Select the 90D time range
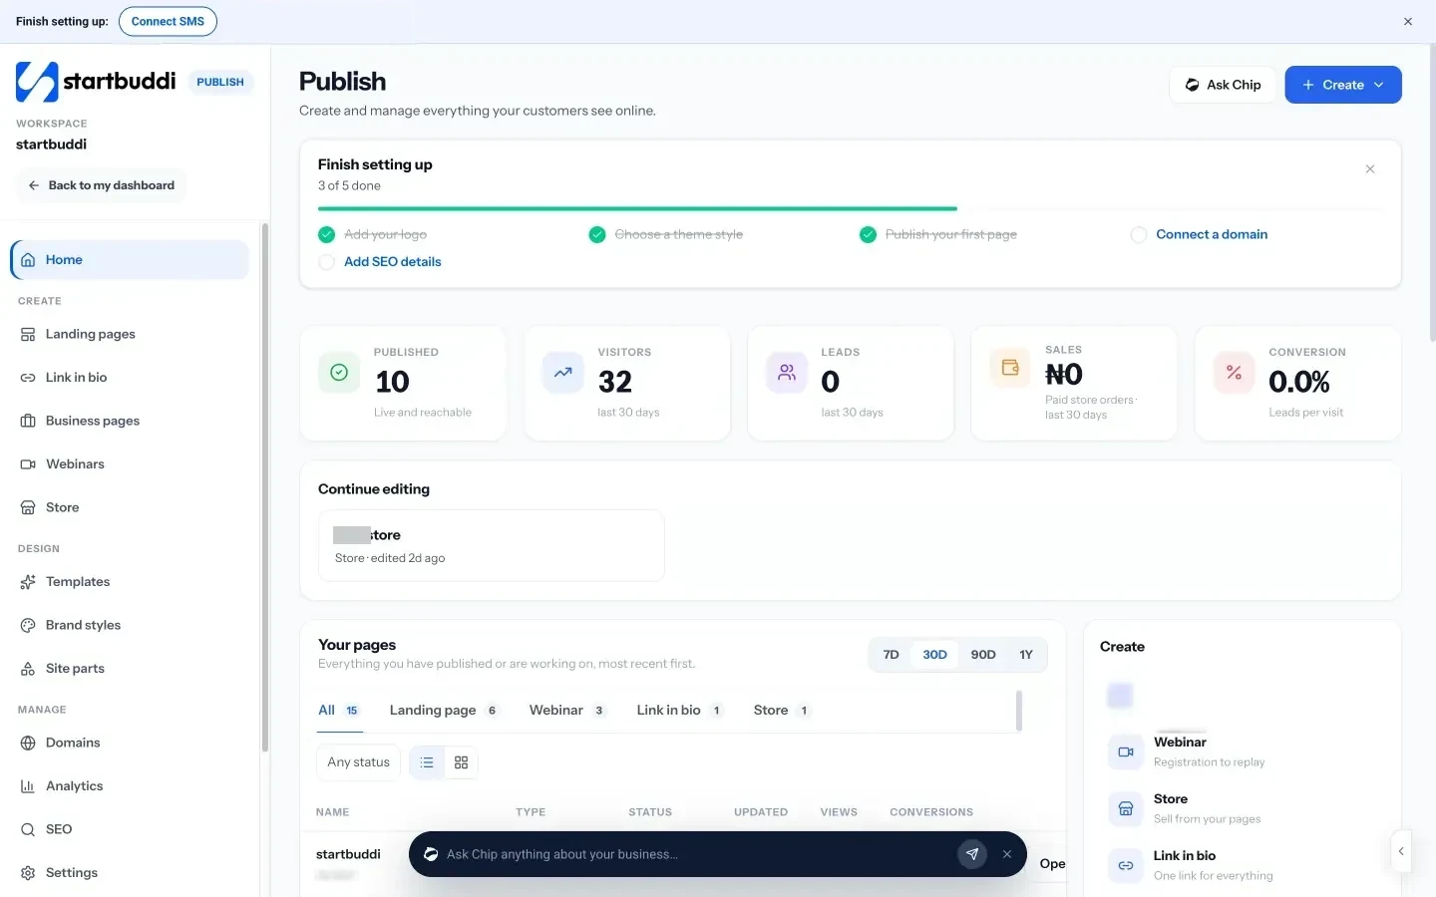Viewport: 1436px width, 897px height. point(983,655)
